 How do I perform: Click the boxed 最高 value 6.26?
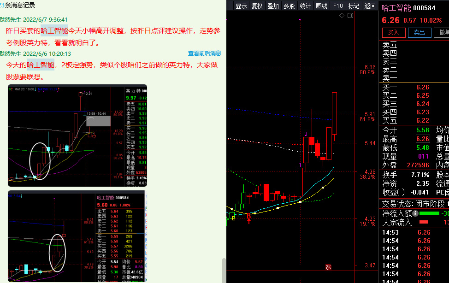click(x=423, y=139)
